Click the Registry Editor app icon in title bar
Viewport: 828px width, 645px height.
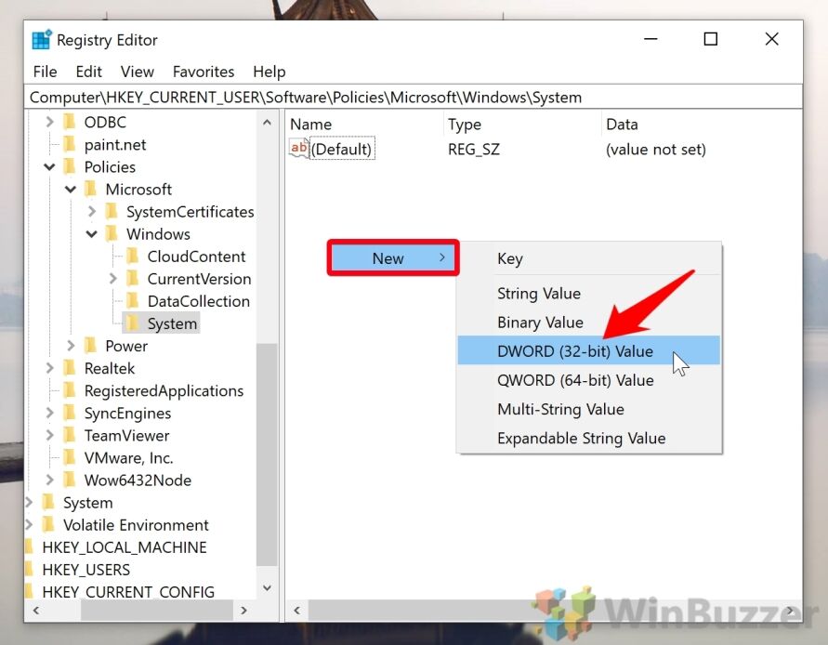coord(42,40)
